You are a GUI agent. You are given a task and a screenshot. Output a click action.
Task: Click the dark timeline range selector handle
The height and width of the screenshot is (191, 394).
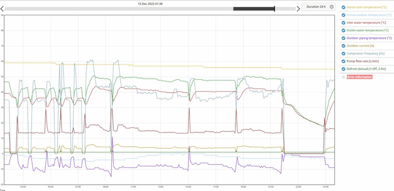[x=254, y=9]
